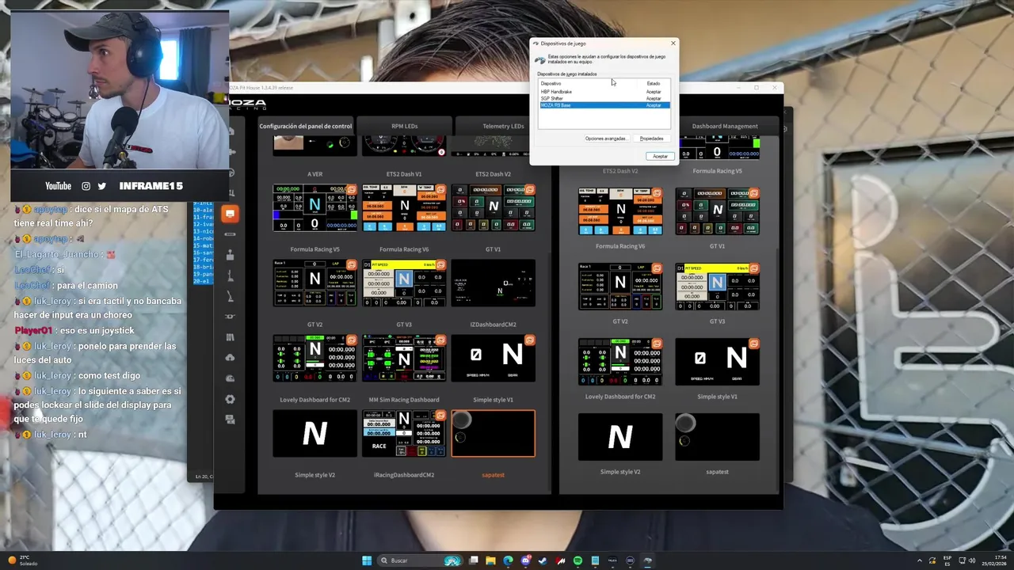Click Aceptar button in Dispositivos de juego dialog
Viewport: 1014px width, 570px height.
pyautogui.click(x=660, y=156)
